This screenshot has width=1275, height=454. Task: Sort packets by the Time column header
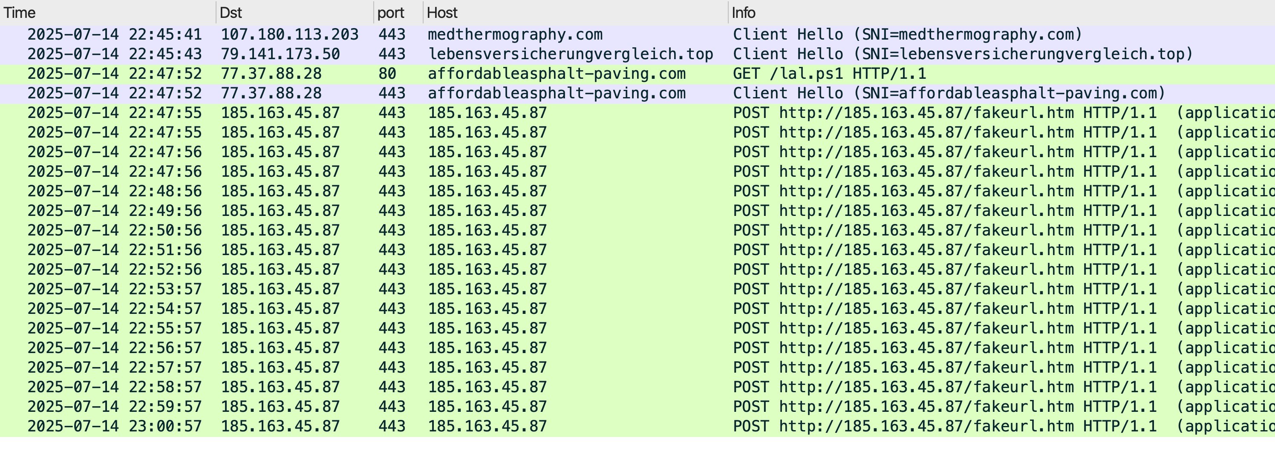click(x=108, y=12)
